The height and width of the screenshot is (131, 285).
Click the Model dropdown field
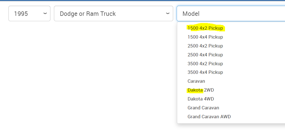pos(231,14)
